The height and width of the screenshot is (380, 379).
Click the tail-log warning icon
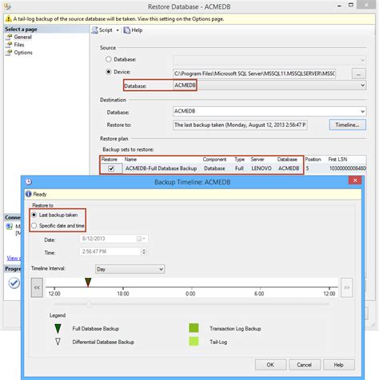click(x=8, y=19)
